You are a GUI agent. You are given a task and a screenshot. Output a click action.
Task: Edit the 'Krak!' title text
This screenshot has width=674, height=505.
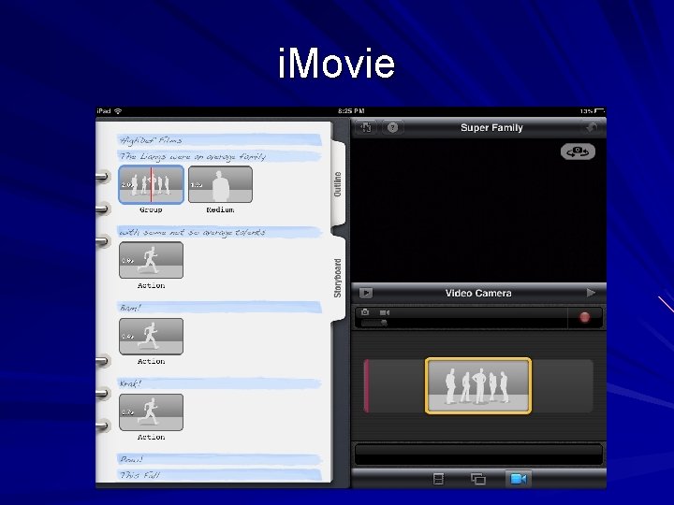coord(219,383)
